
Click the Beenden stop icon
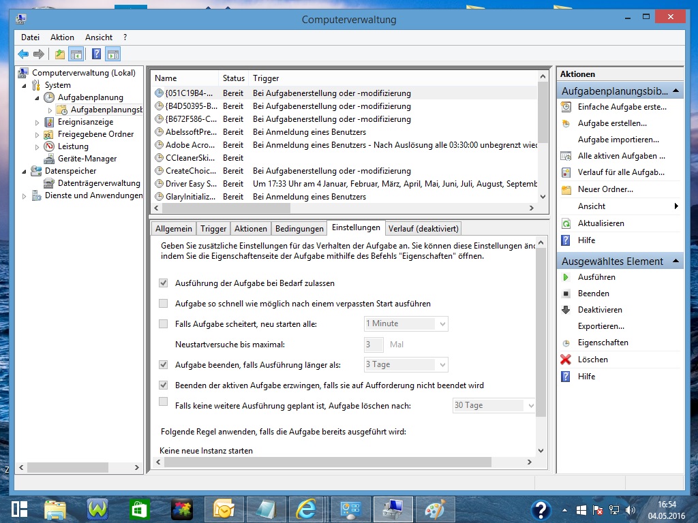pos(566,294)
